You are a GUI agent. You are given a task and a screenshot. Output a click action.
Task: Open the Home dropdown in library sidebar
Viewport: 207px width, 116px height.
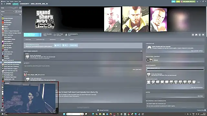(9, 8)
